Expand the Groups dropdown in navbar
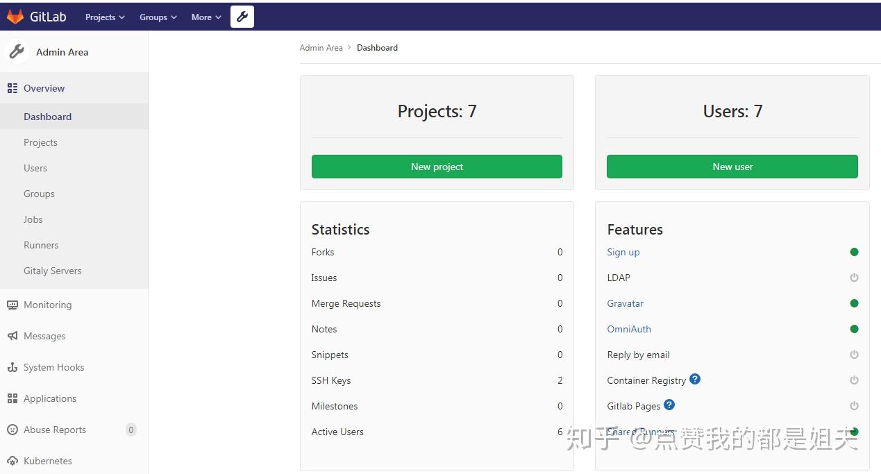This screenshot has width=881, height=474. pos(158,17)
